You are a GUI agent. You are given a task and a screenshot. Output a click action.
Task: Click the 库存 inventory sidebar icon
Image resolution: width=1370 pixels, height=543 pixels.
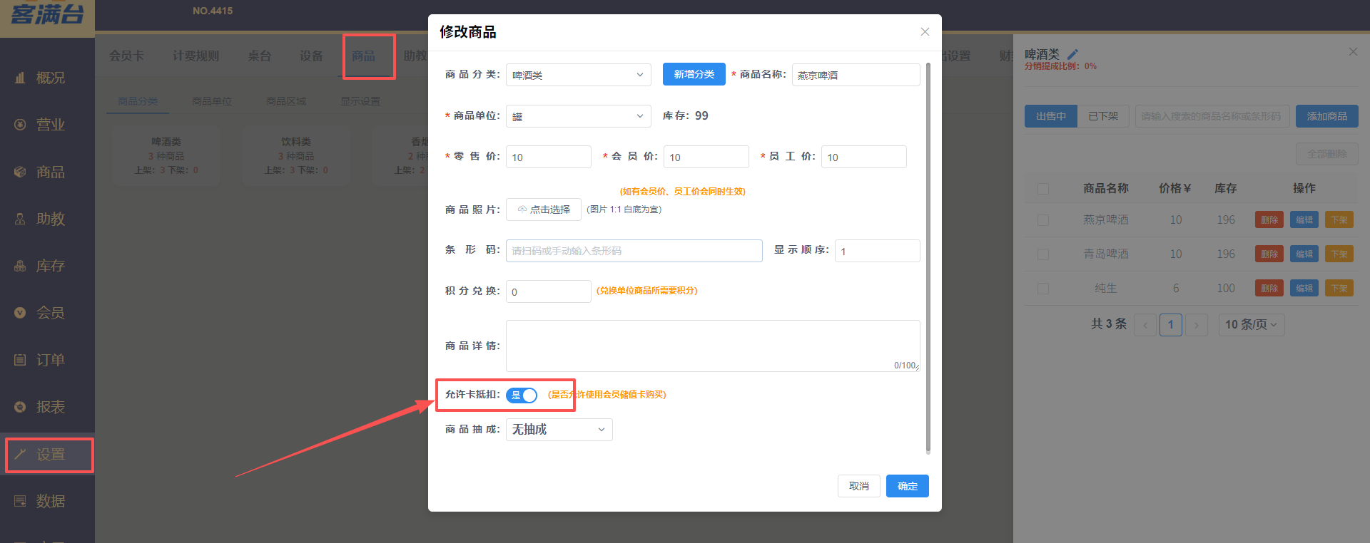(20, 266)
